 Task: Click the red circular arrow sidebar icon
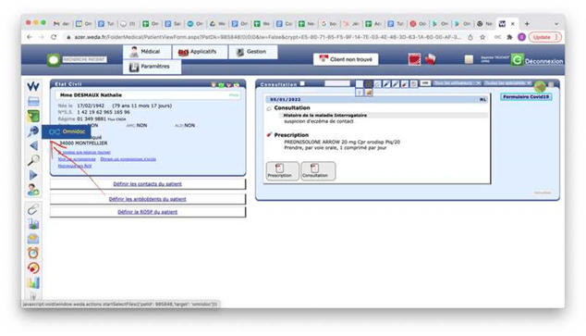(x=33, y=268)
